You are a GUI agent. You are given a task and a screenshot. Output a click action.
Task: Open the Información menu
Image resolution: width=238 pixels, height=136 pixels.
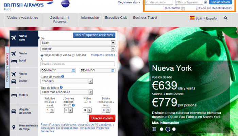90,18
